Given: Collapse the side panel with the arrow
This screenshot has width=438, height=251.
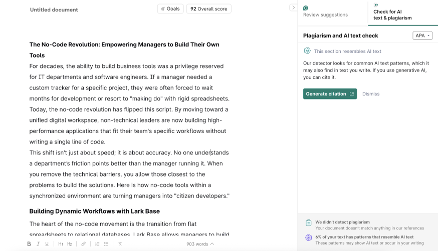Looking at the screenshot, I should [294, 7].
